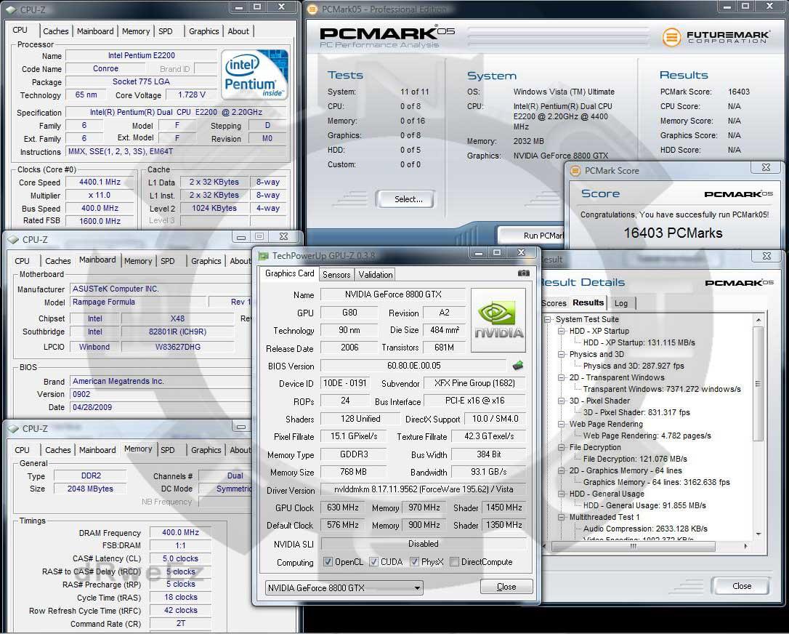Click scroll down arrow in Result Details
Viewport: 789px width, 634px height.
[x=758, y=534]
